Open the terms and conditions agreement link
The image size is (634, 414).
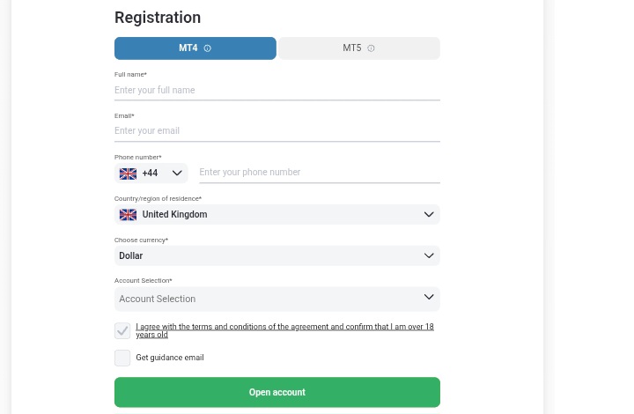coord(284,330)
